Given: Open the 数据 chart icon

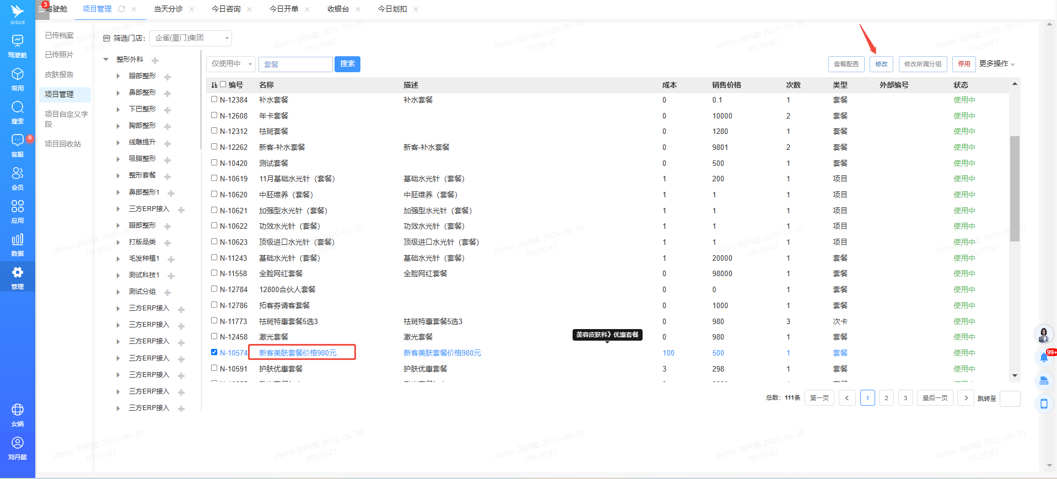Looking at the screenshot, I should [x=18, y=244].
